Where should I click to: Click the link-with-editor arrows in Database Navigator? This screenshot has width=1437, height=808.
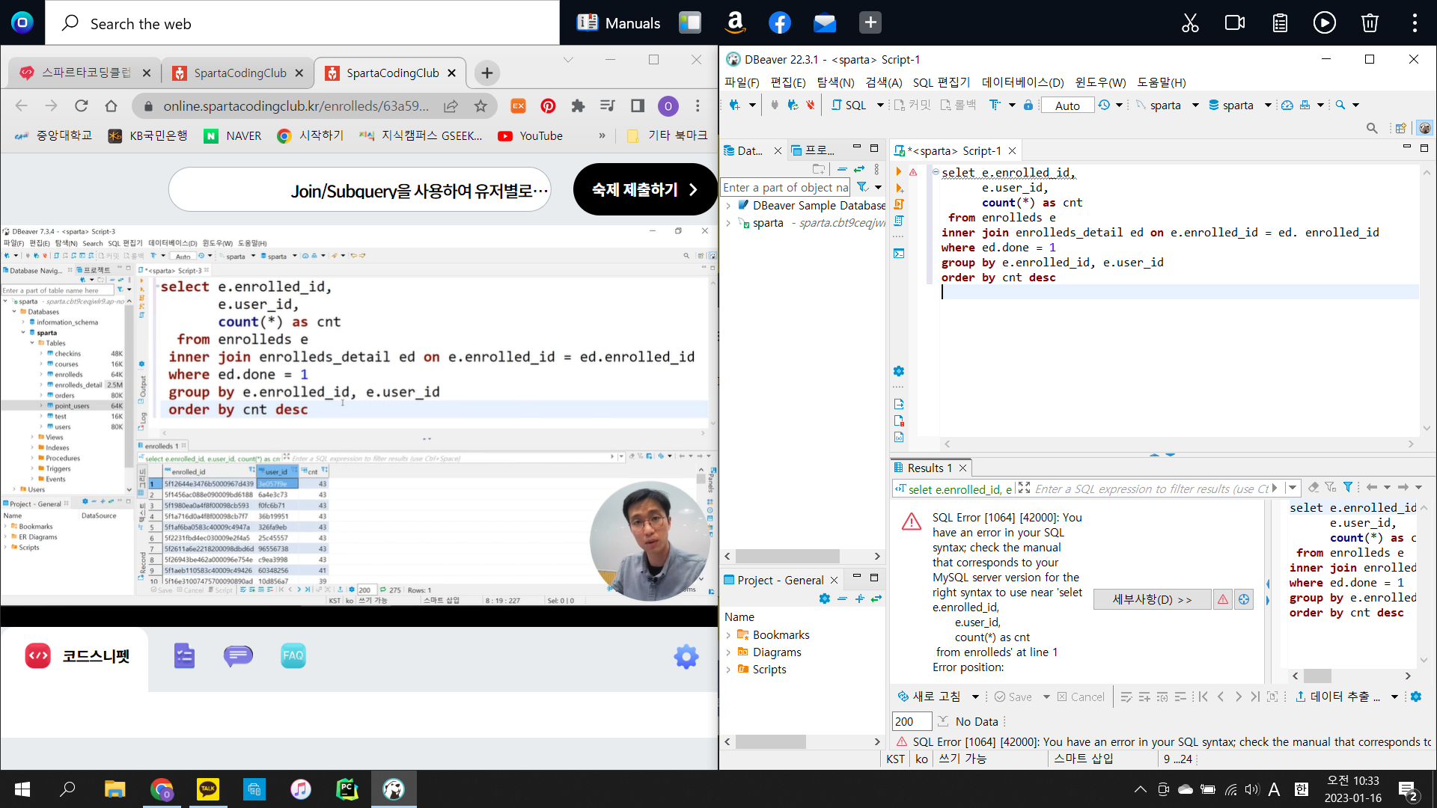[x=859, y=169]
